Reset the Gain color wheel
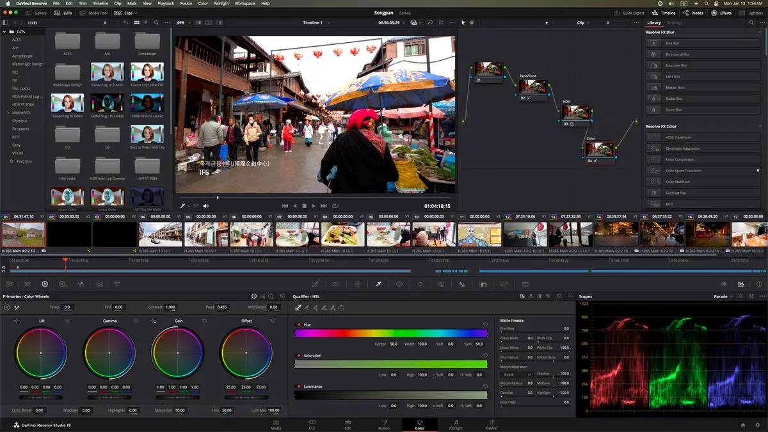Image resolution: width=768 pixels, height=432 pixels. 204,321
